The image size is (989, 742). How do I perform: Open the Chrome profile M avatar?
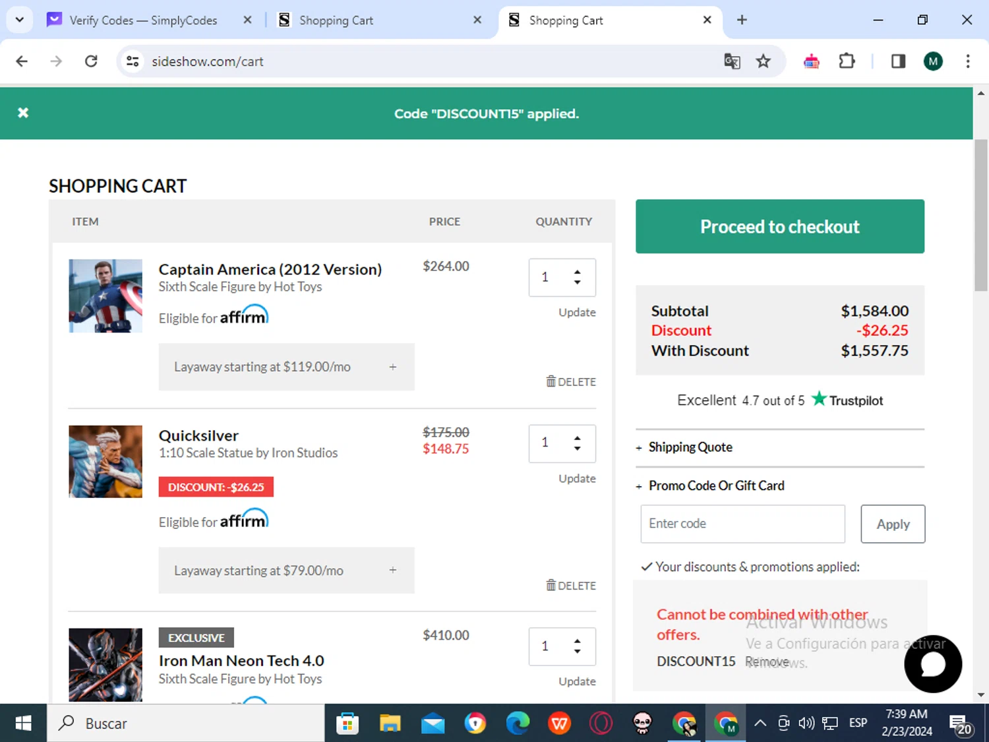click(933, 61)
